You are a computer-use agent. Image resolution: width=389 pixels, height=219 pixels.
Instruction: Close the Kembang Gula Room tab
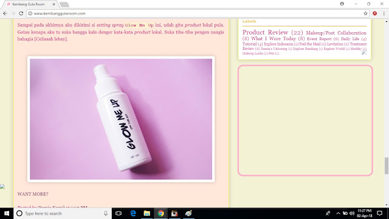(53, 4)
